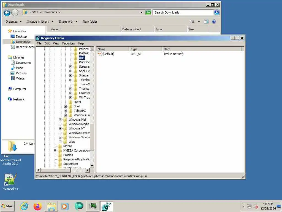Select the (Default) registry value
Screen dimensions: 282x212
(x=108, y=54)
